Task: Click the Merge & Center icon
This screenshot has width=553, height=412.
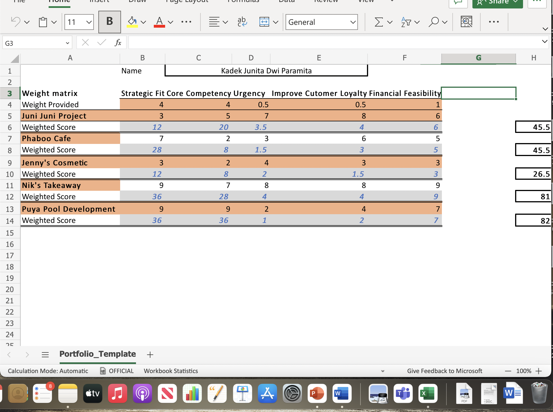Action: coord(264,22)
